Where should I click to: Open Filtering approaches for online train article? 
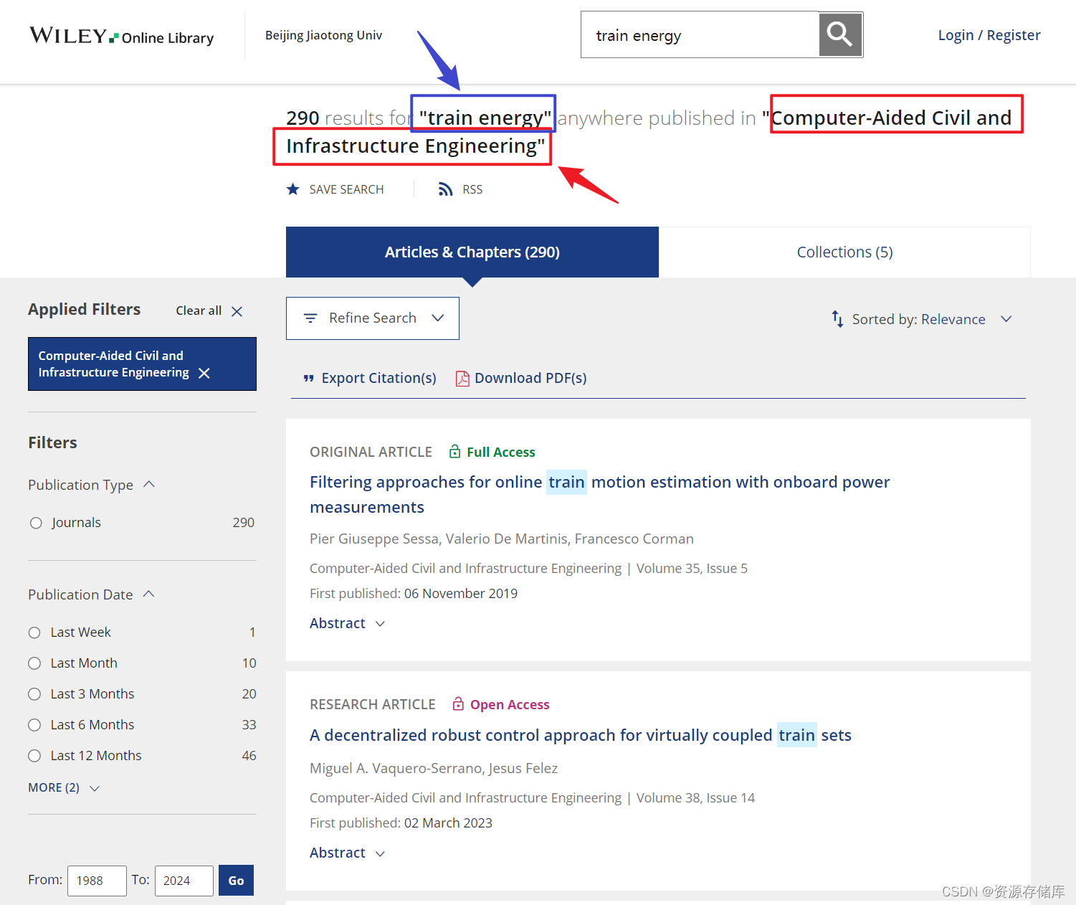[599, 494]
